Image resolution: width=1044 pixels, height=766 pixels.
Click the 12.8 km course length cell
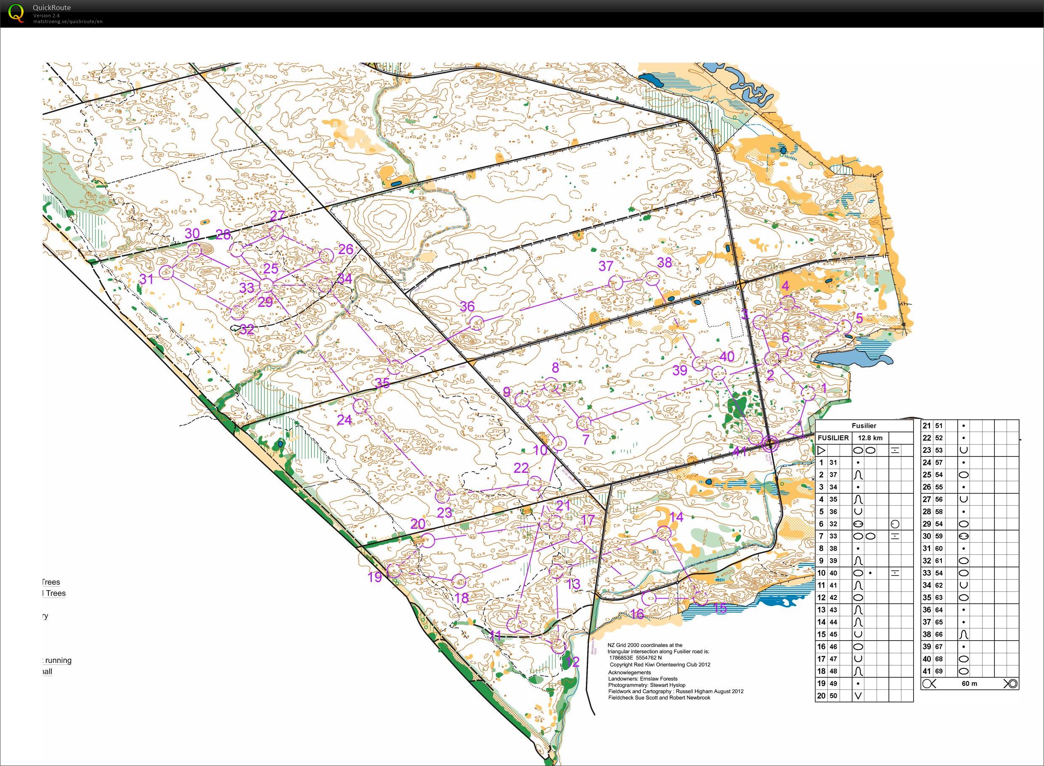coord(870,438)
